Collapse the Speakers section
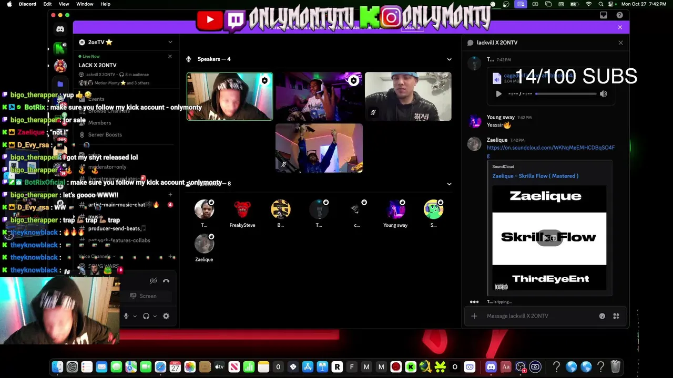This screenshot has width=673, height=378. [449, 59]
